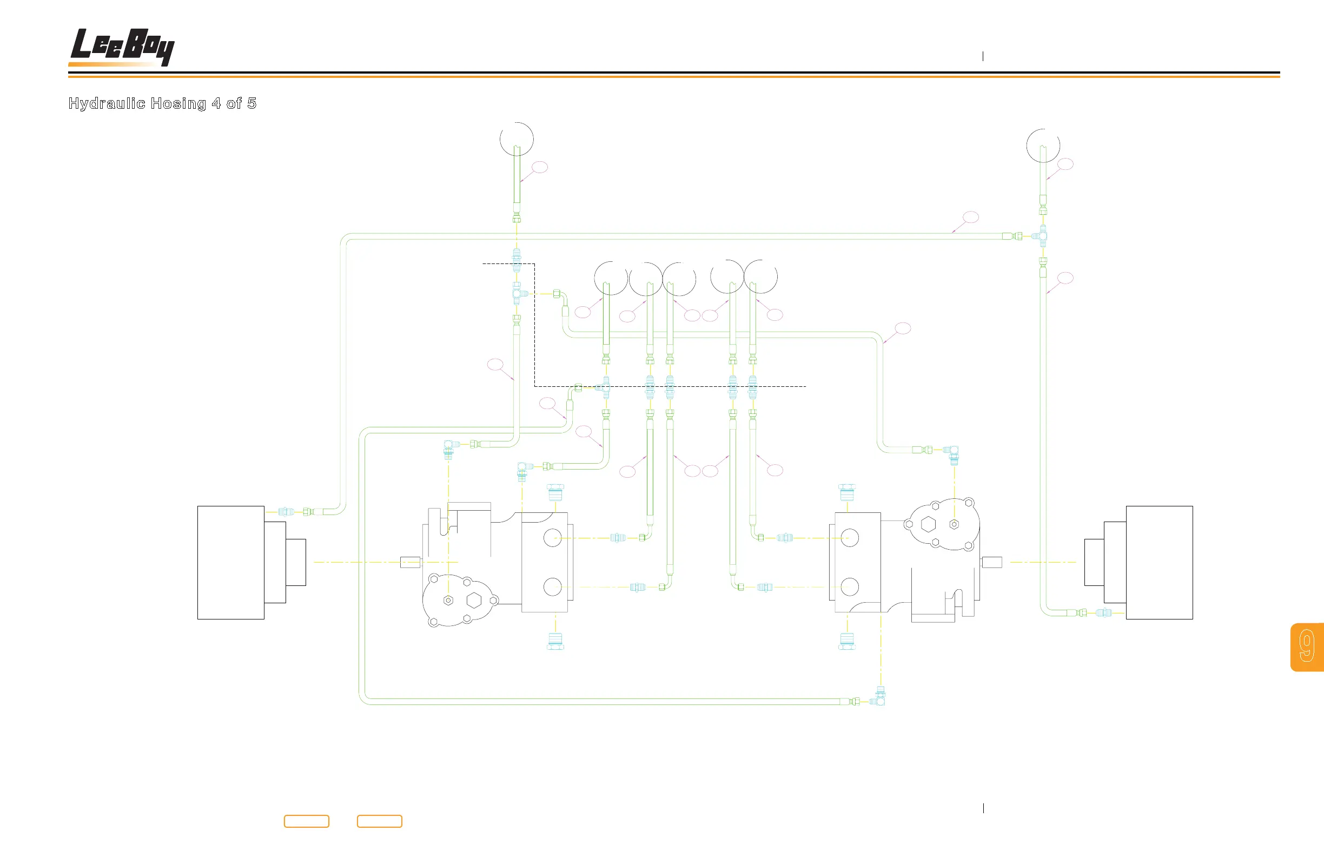Click the hexagon on the right pump cover
1324x857 pixels.
coord(928,524)
